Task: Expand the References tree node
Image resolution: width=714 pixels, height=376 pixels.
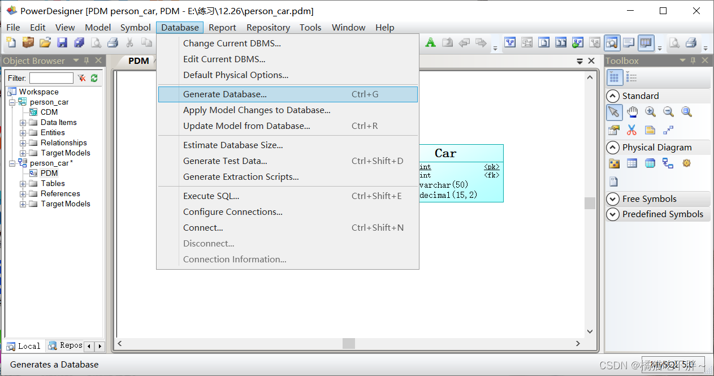Action: coord(23,194)
